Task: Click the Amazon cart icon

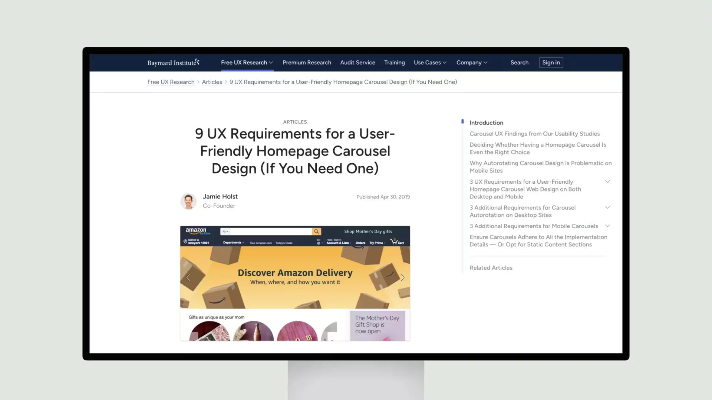Action: tap(394, 241)
